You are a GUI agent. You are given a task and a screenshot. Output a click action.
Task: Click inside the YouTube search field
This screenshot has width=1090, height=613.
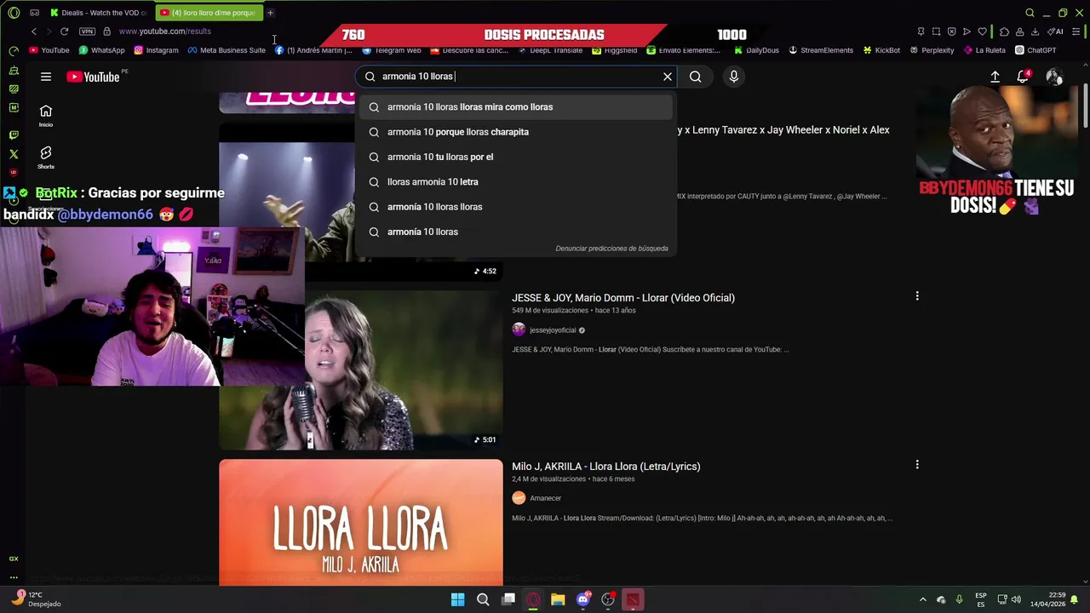[515, 77]
